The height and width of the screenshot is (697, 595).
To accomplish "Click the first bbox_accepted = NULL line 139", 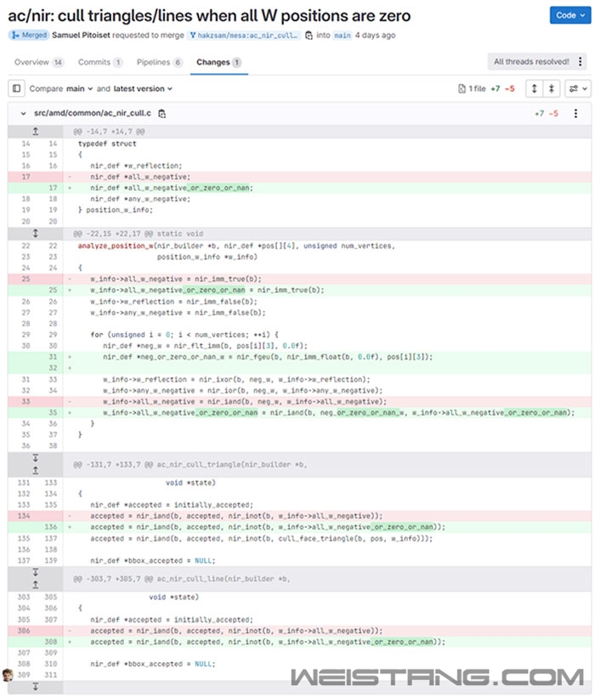I will (152, 560).
